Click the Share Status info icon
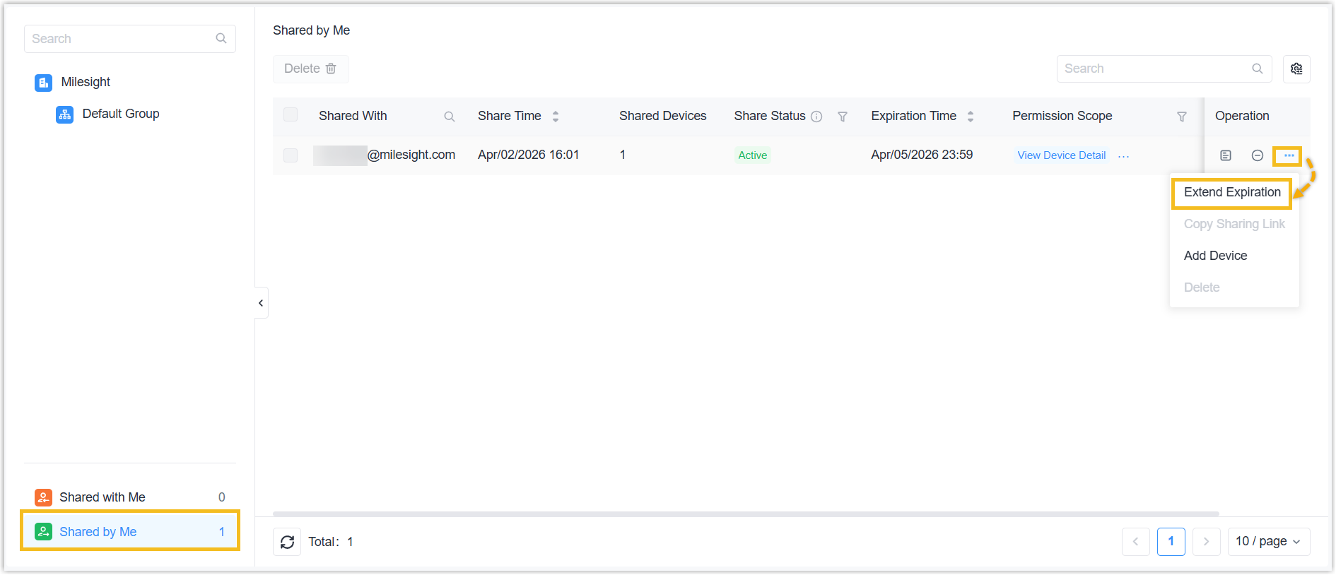Image resolution: width=1336 pixels, height=575 pixels. [816, 117]
